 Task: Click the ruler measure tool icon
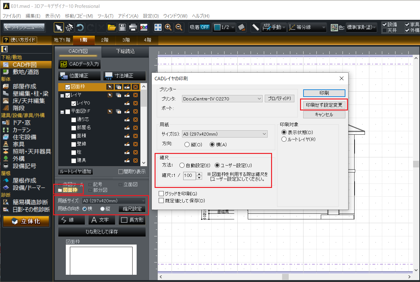pyautogui.click(x=255, y=27)
